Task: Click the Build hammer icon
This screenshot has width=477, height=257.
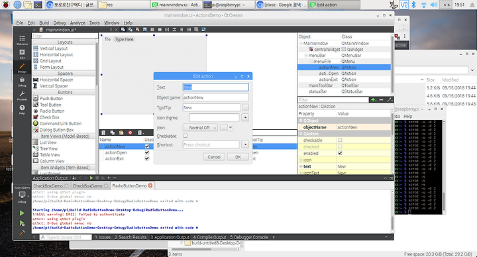Action: [22, 233]
